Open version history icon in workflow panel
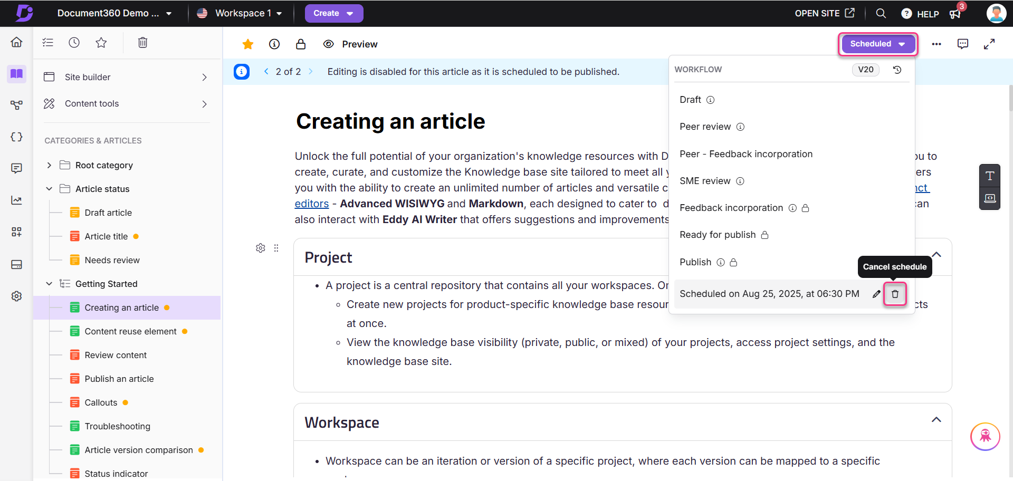1013x481 pixels. point(897,70)
